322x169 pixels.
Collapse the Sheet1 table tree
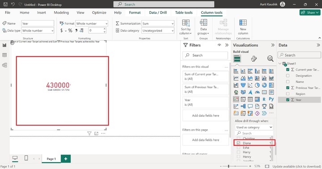click(x=280, y=63)
